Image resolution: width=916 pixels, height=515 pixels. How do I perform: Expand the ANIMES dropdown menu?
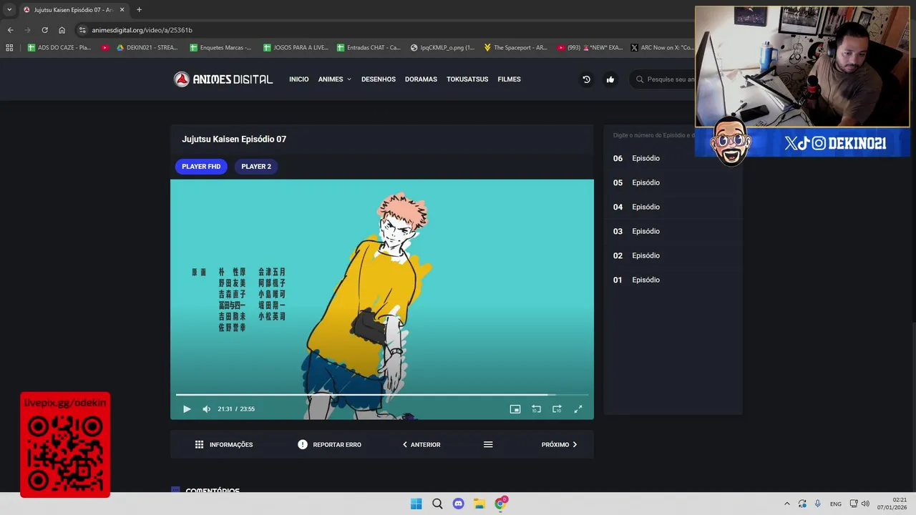pos(335,79)
